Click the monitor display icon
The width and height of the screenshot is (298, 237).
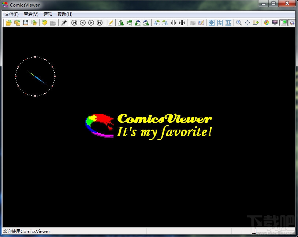(275, 23)
